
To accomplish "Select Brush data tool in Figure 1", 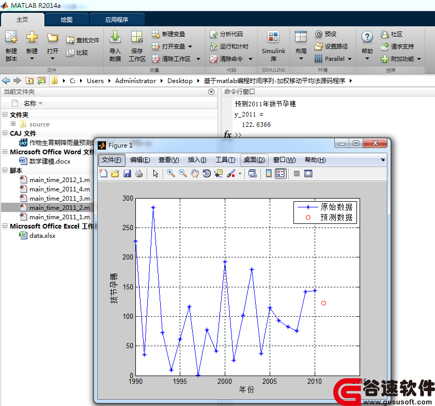I will coord(231,174).
